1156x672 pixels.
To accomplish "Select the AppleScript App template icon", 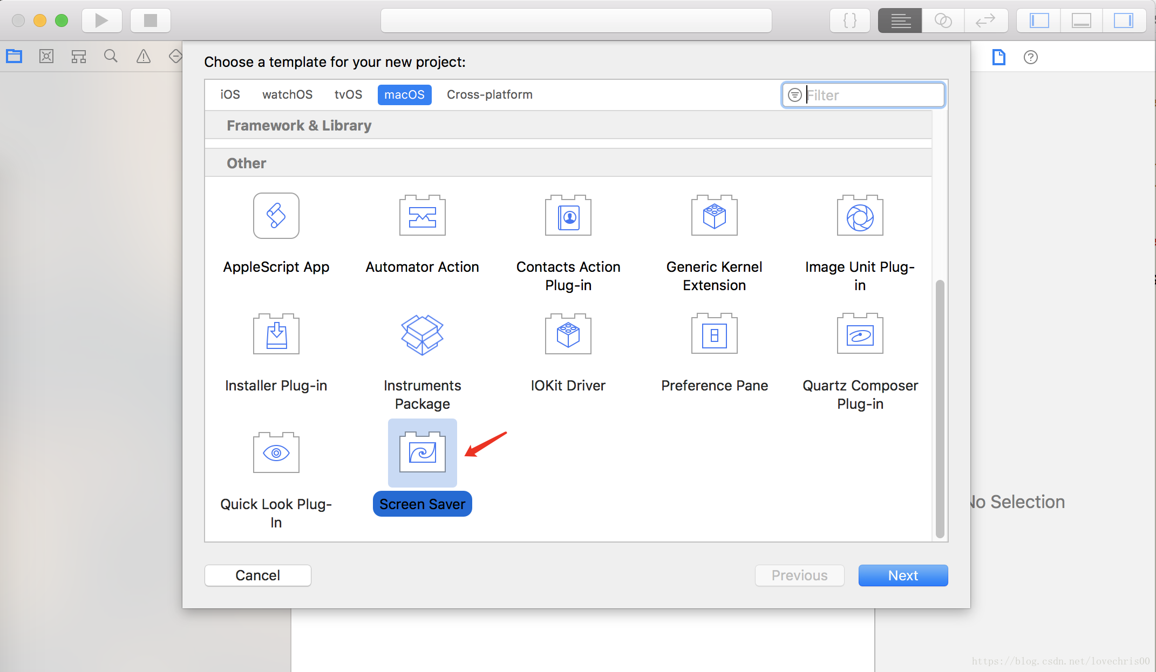I will click(276, 216).
